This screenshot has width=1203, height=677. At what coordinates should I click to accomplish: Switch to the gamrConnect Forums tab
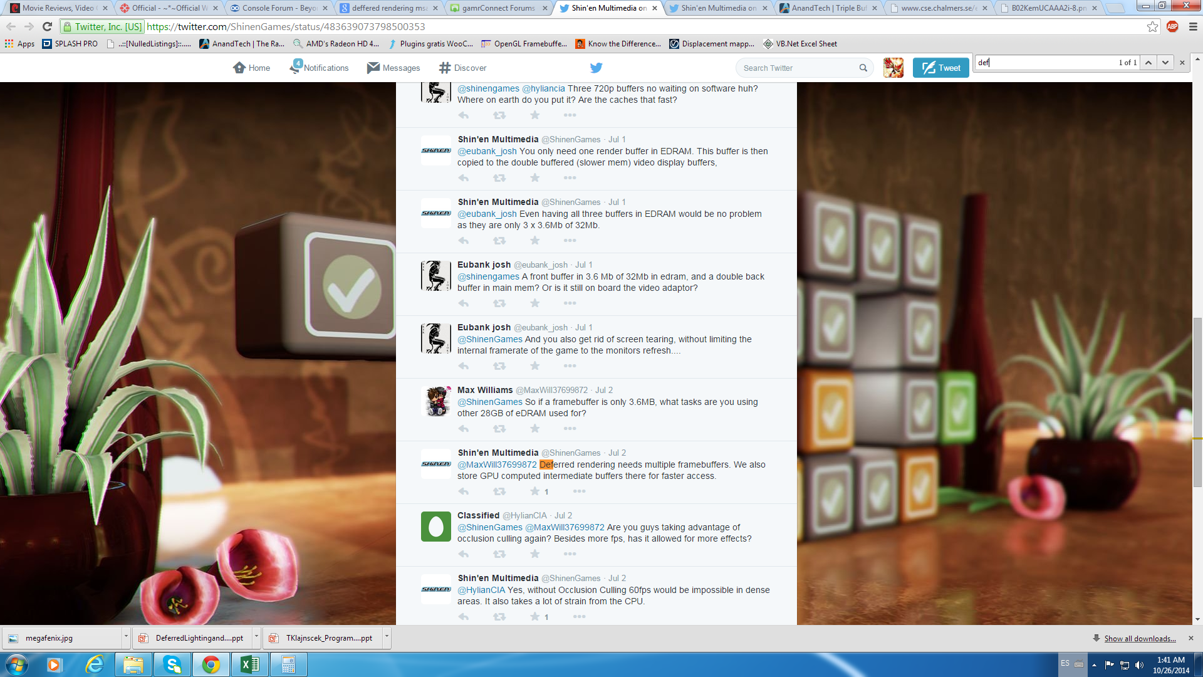[498, 8]
